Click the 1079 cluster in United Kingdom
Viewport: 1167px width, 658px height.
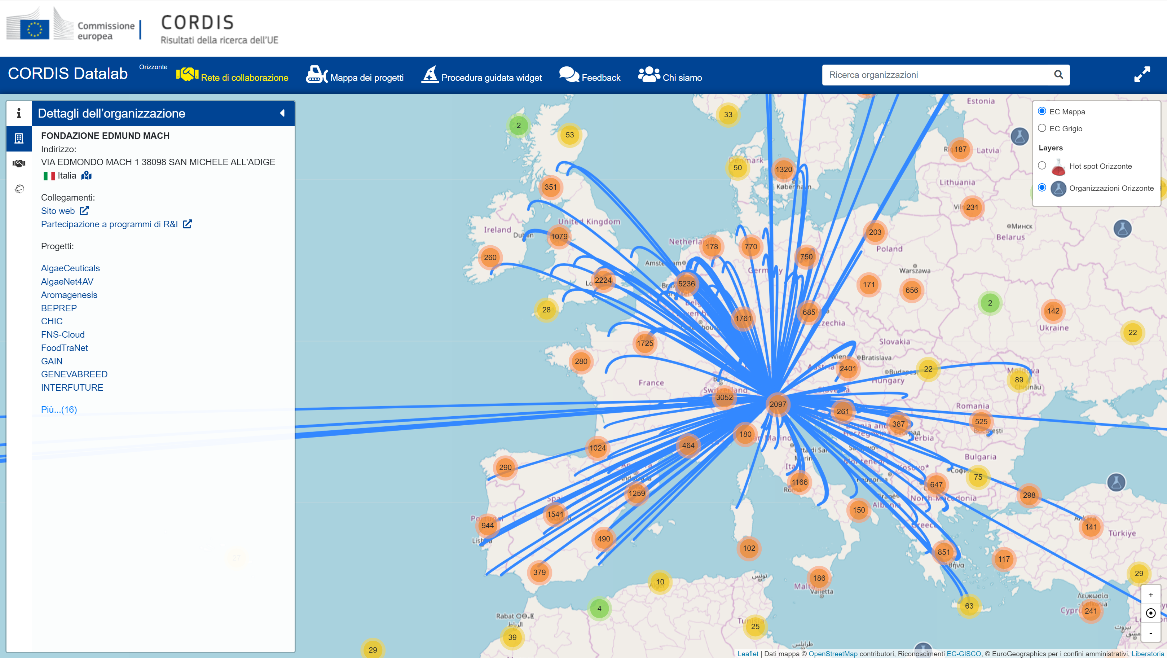[x=559, y=236]
